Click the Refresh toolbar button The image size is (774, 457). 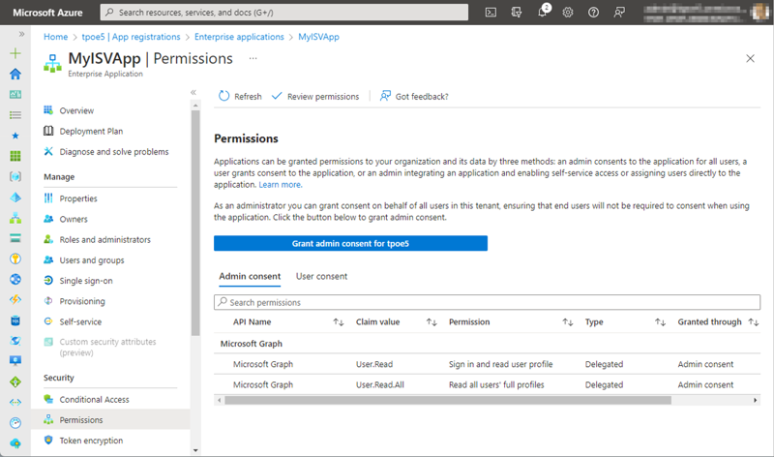pyautogui.click(x=240, y=96)
